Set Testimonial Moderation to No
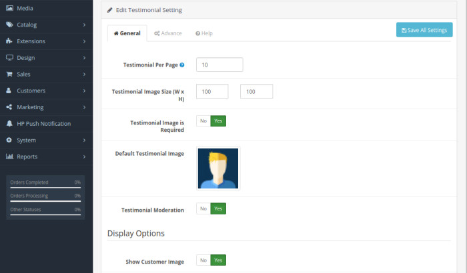This screenshot has width=467, height=273. pos(203,208)
